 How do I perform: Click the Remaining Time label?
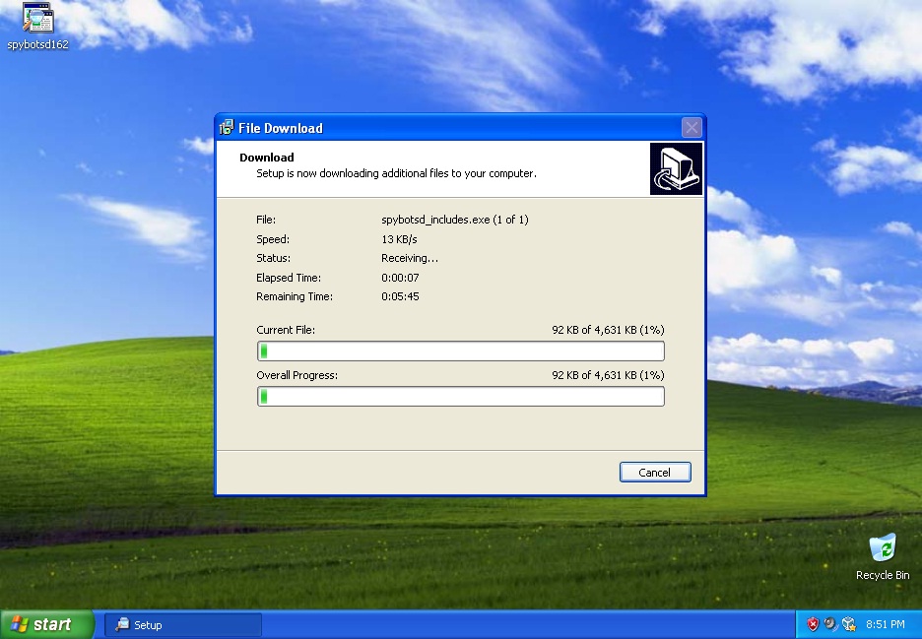click(294, 296)
